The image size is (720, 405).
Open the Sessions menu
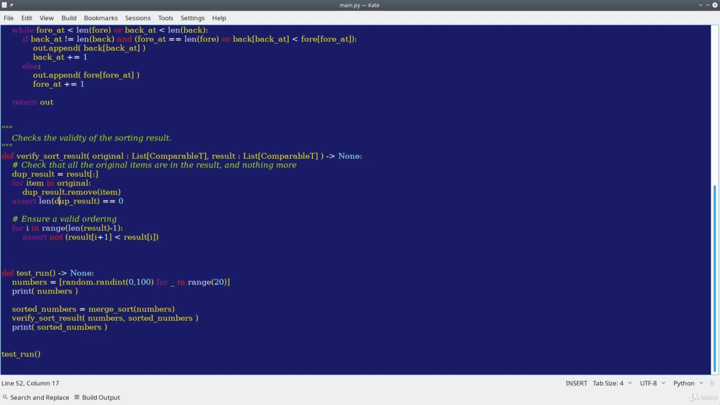point(138,18)
